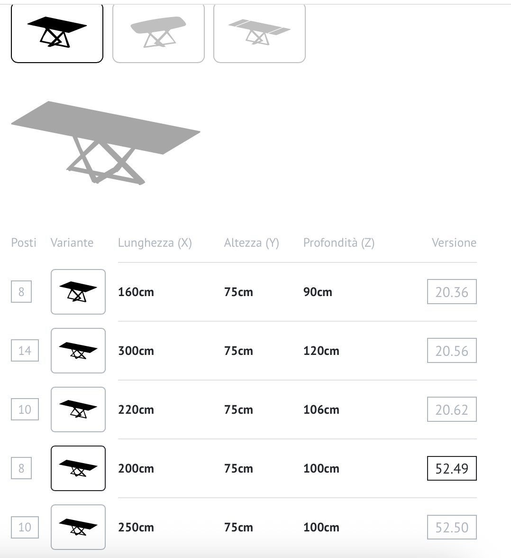Viewport: 511px width, 558px height.
Task: Choose the 160cm table variant icon
Action: pyautogui.click(x=78, y=292)
